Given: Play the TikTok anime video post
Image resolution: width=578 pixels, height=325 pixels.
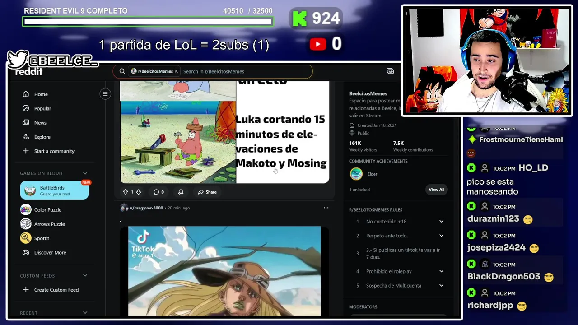Looking at the screenshot, I should (224, 271).
